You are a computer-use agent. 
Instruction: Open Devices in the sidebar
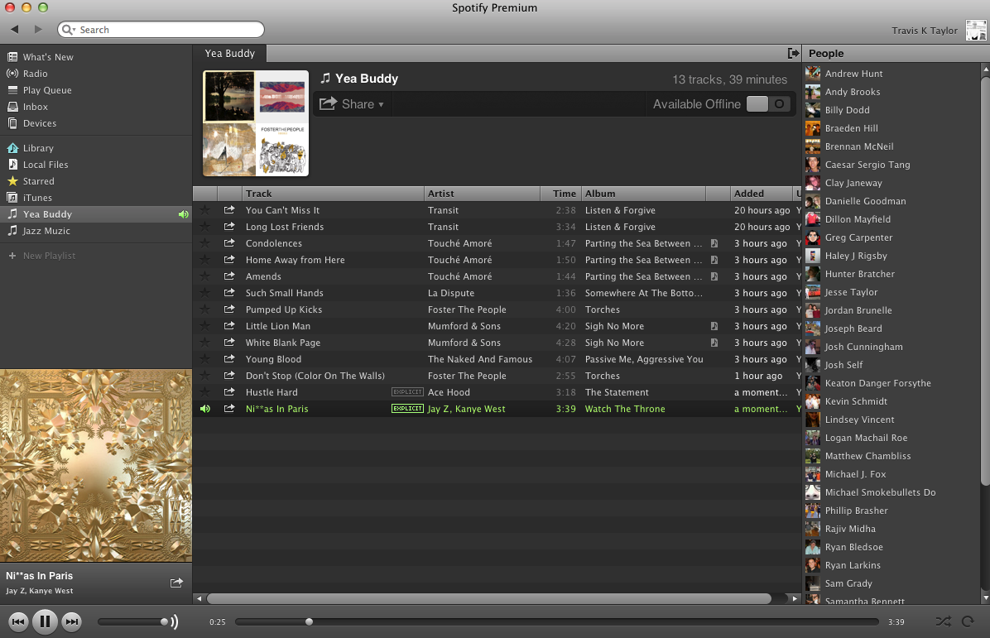[x=40, y=123]
